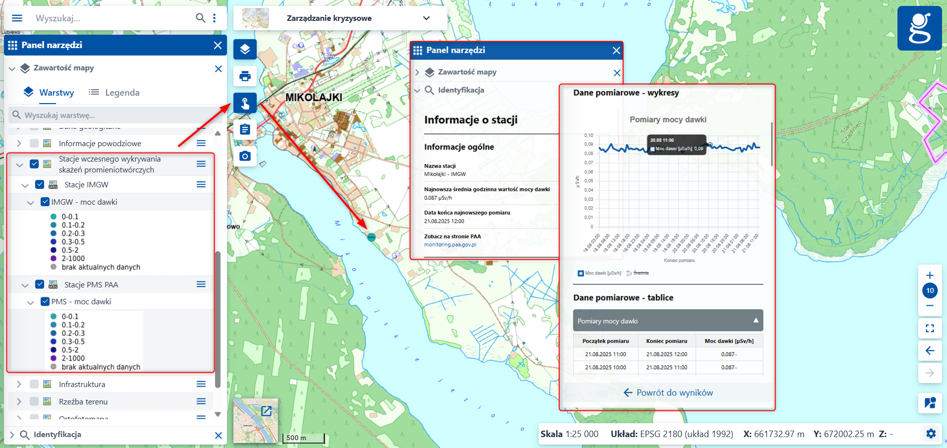This screenshot has width=947, height=448.
Task: Click the layers stack map button
Action: [x=245, y=50]
